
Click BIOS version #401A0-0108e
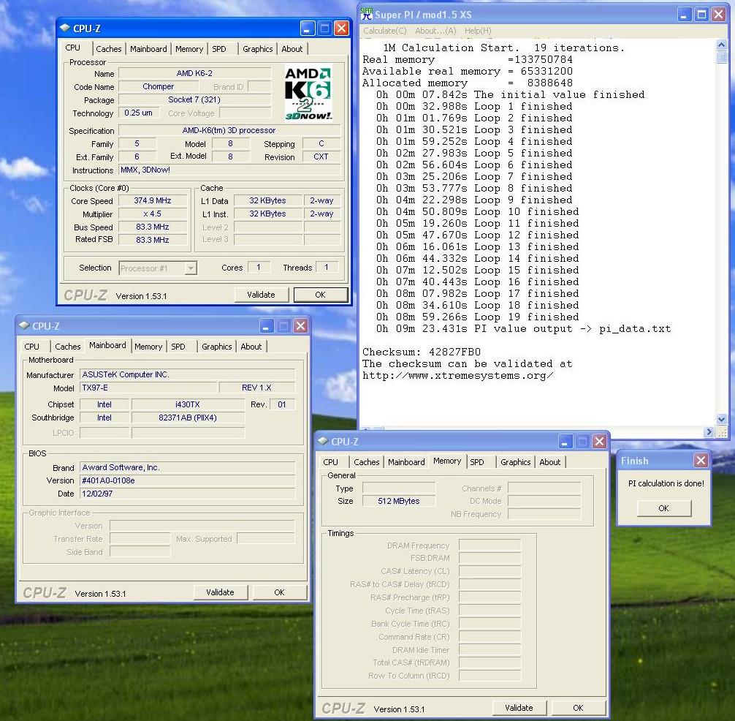188,480
